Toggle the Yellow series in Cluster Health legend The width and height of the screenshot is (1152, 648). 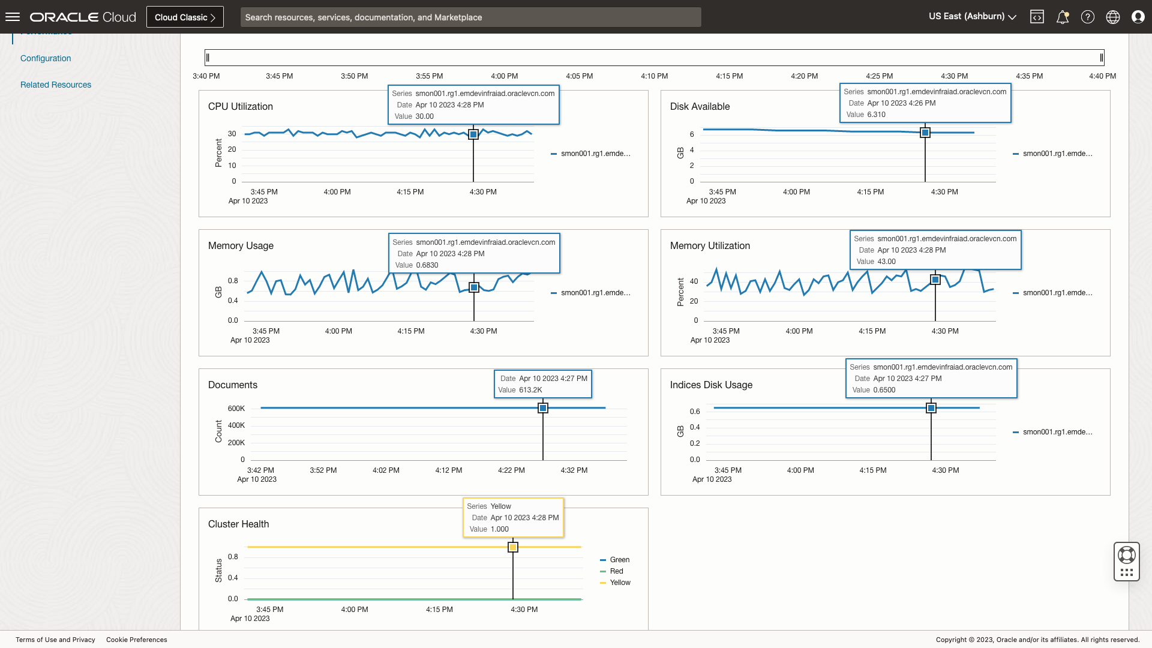point(619,583)
